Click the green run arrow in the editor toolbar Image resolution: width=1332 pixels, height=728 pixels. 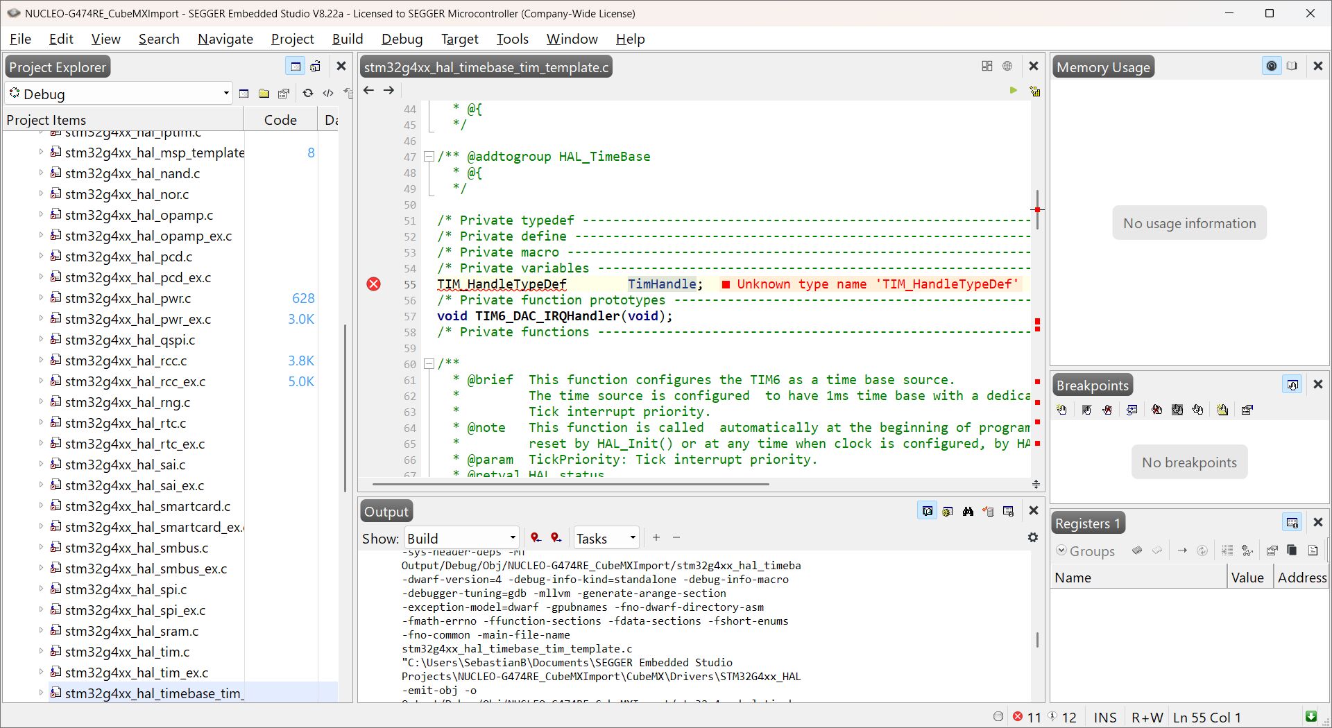pos(1013,91)
